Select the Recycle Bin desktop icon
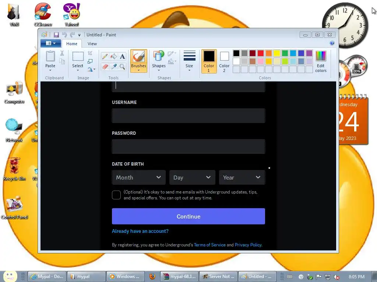 click(x=14, y=169)
